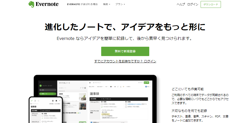This screenshot has width=240, height=123.
Task: Click the search field in the laptop mockup sidebar
Action: (x=48, y=90)
